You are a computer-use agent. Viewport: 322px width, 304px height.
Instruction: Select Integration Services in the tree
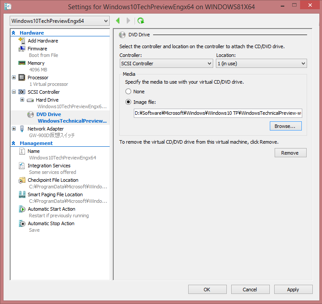tap(49, 166)
